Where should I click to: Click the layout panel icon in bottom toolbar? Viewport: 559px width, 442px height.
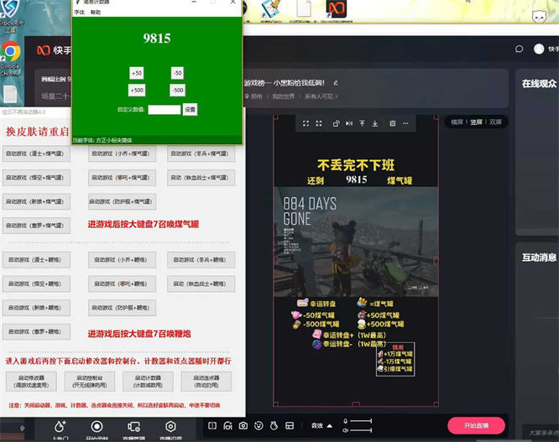(x=290, y=425)
